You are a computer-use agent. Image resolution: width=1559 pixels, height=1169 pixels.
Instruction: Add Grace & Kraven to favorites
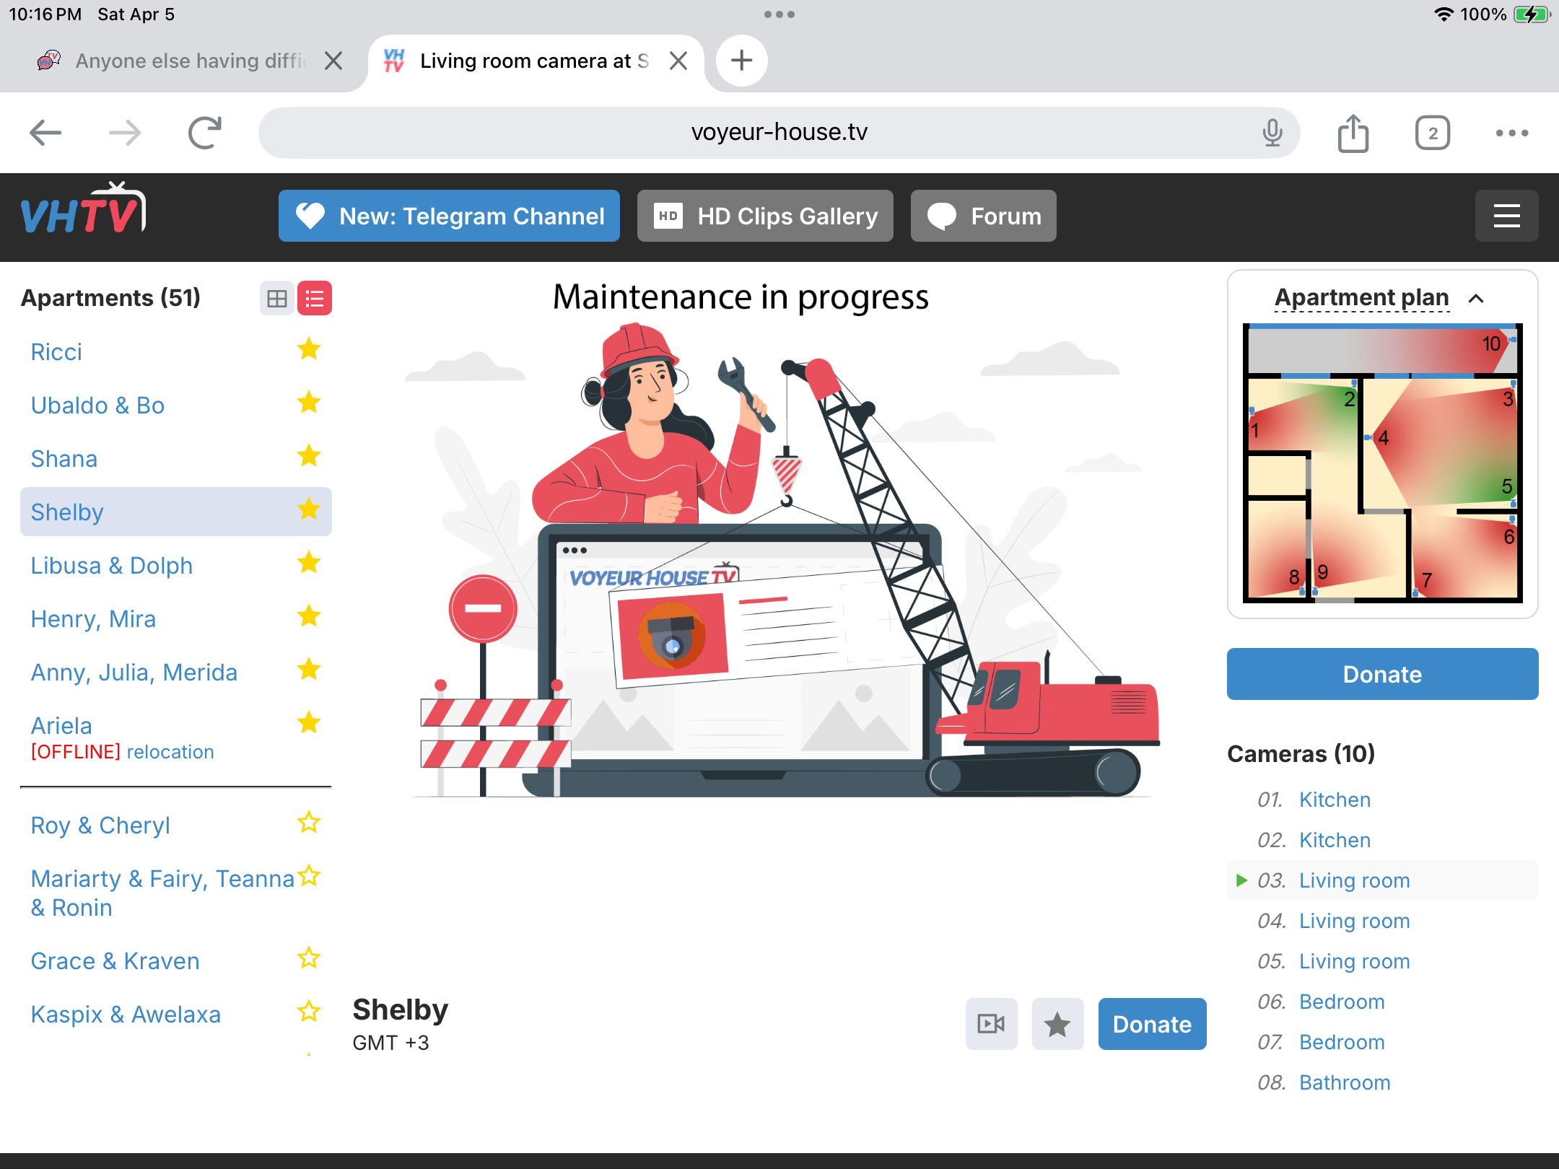click(x=309, y=958)
